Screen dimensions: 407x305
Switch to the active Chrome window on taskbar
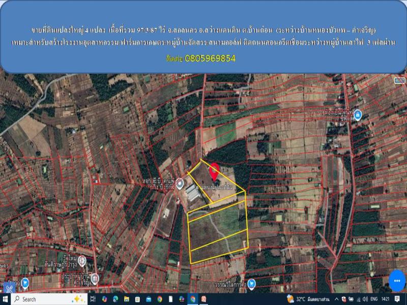[x=193, y=299]
